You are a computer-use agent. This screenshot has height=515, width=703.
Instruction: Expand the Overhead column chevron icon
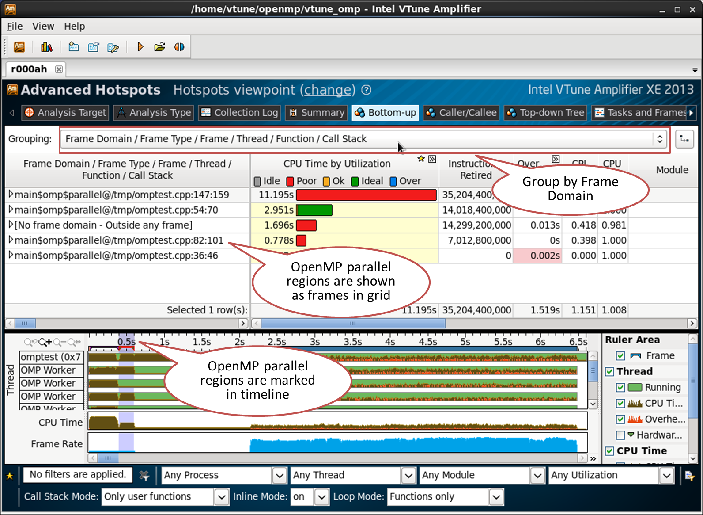[x=556, y=159]
